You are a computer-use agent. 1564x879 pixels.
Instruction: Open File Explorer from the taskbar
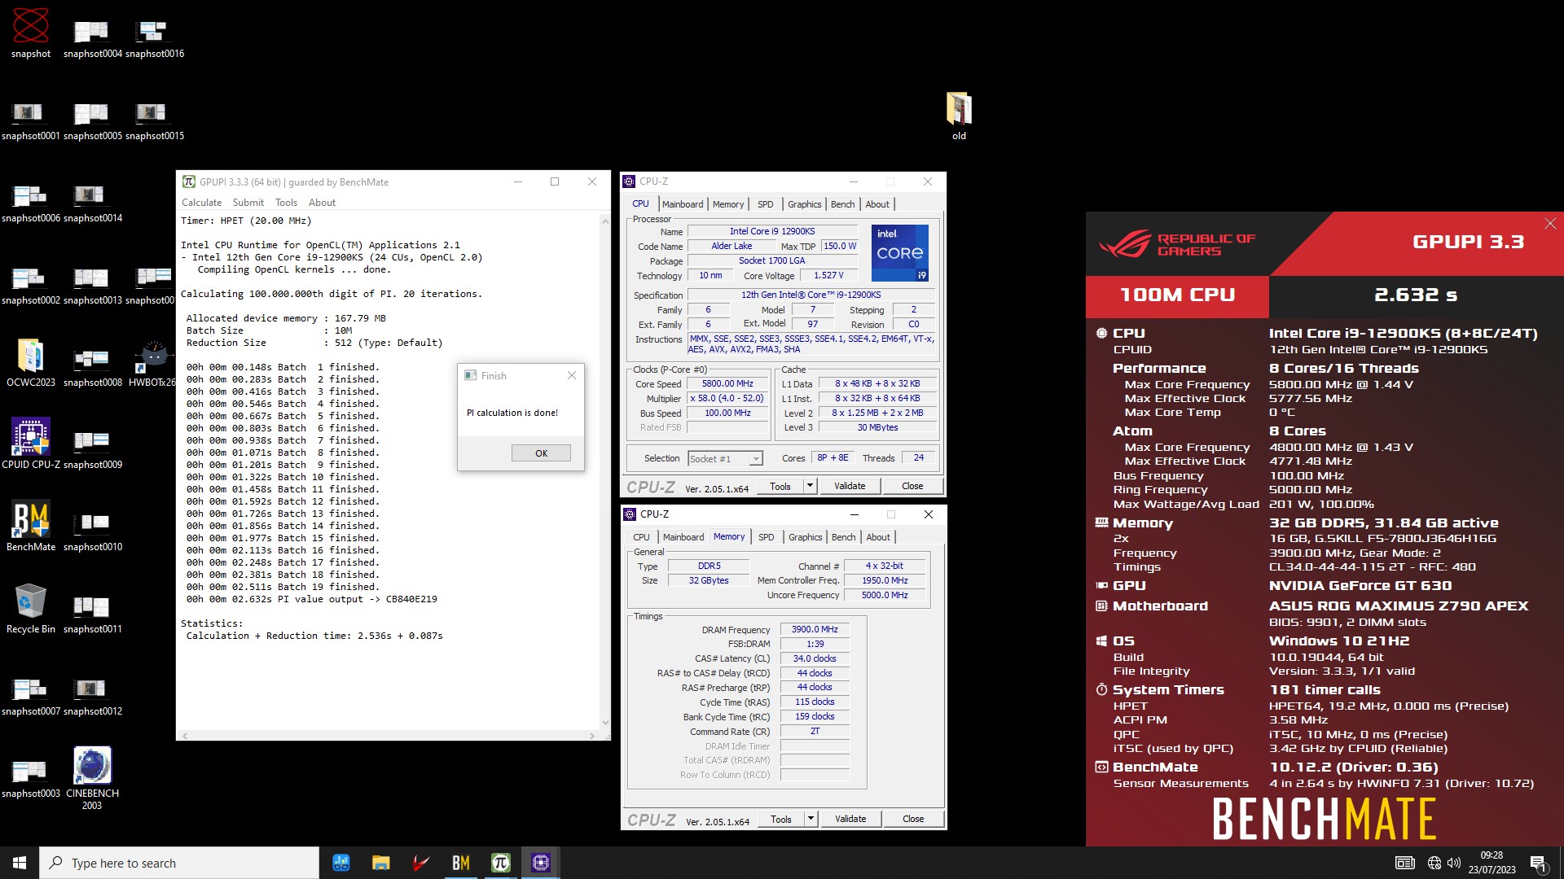coord(380,863)
